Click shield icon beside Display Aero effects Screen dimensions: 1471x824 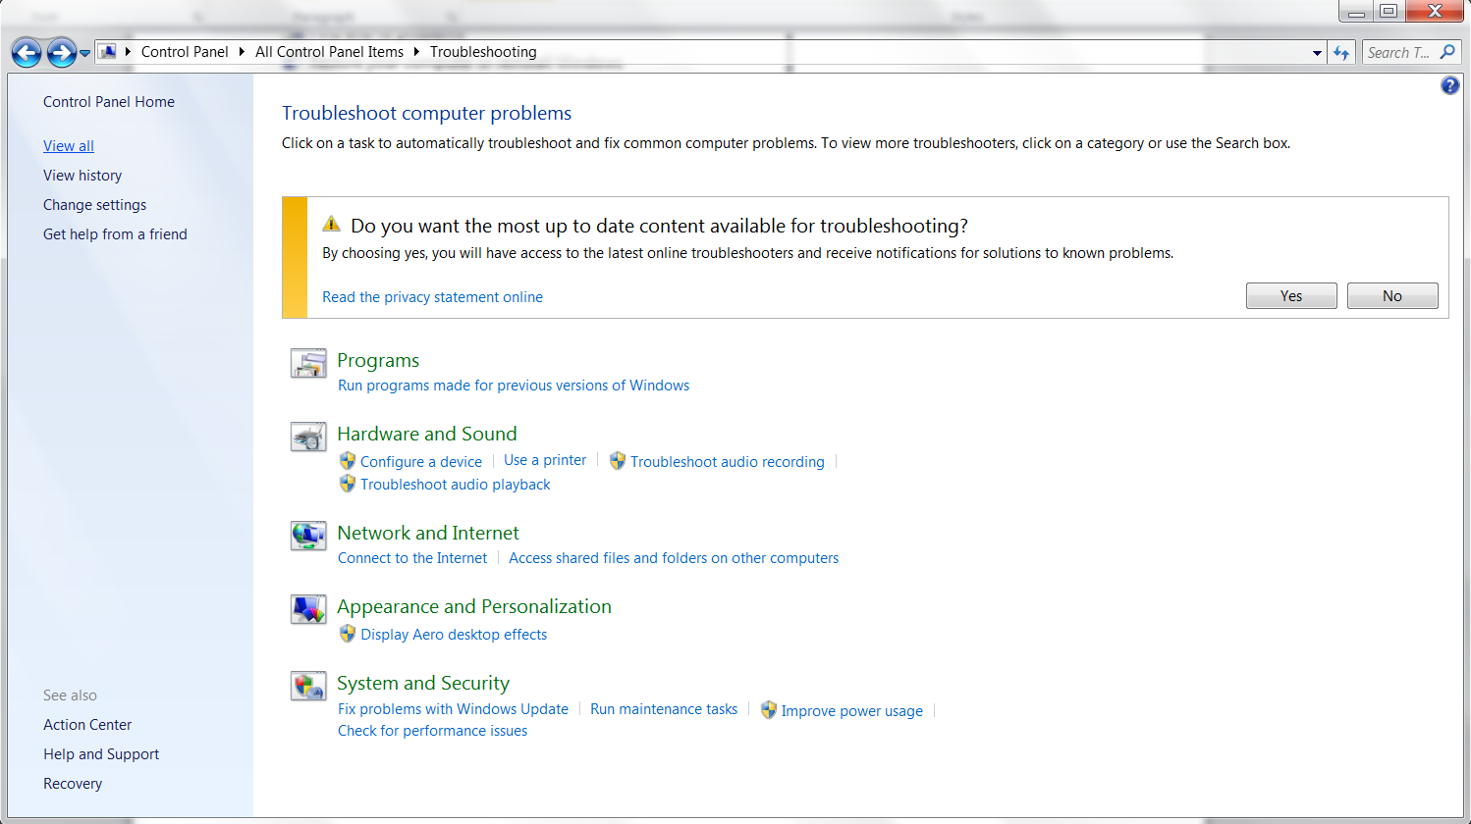348,633
